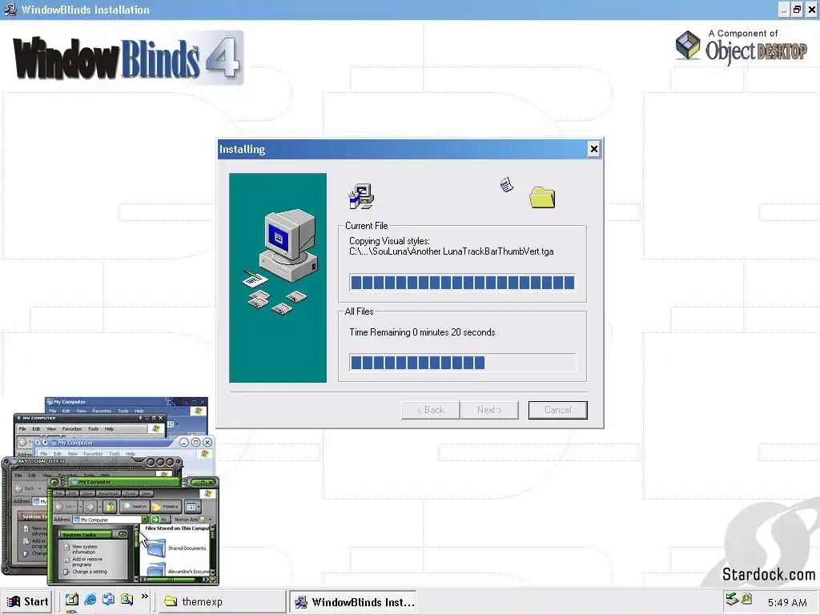
Task: Click the flying document icon
Action: [507, 185]
